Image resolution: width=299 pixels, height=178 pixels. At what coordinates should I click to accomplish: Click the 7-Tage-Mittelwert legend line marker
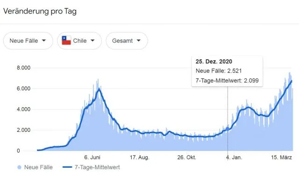pyautogui.click(x=67, y=167)
